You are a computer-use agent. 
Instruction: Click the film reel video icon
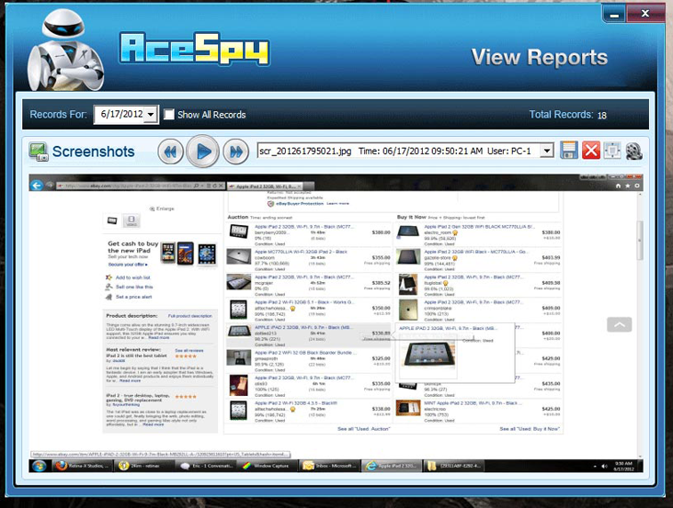point(634,151)
